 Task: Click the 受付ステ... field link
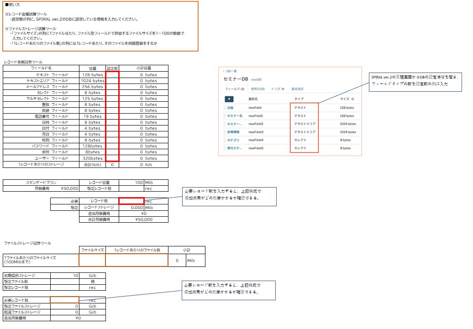[x=234, y=148]
